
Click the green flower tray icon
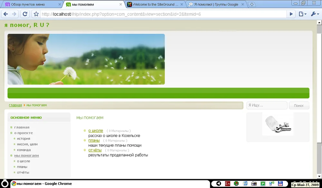click(x=236, y=184)
